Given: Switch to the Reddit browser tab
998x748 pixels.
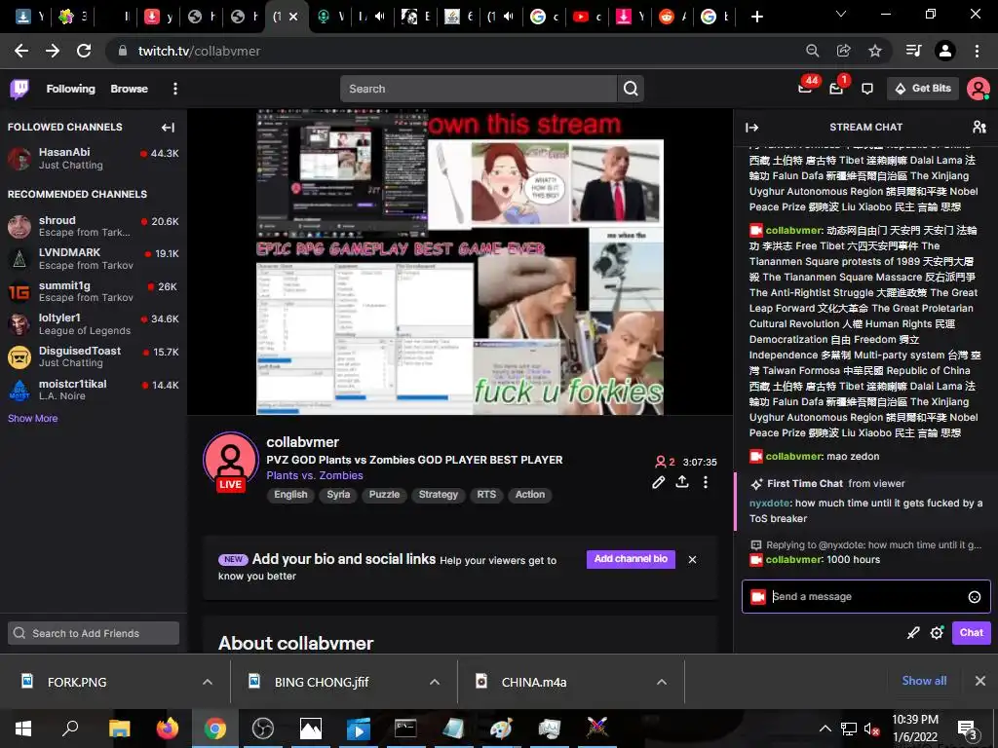Looking at the screenshot, I should click(x=674, y=17).
